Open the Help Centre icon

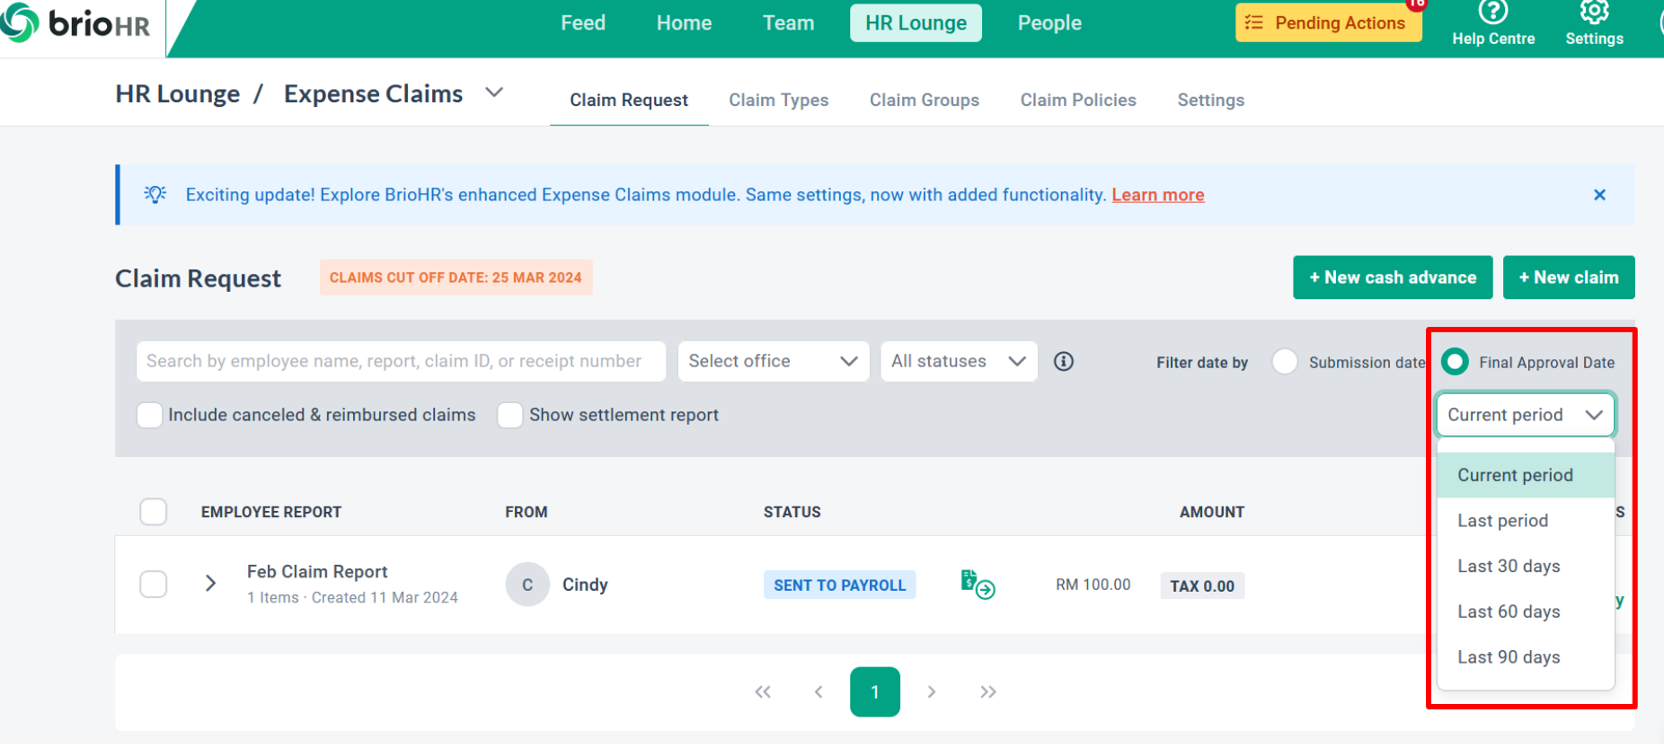point(1493,13)
